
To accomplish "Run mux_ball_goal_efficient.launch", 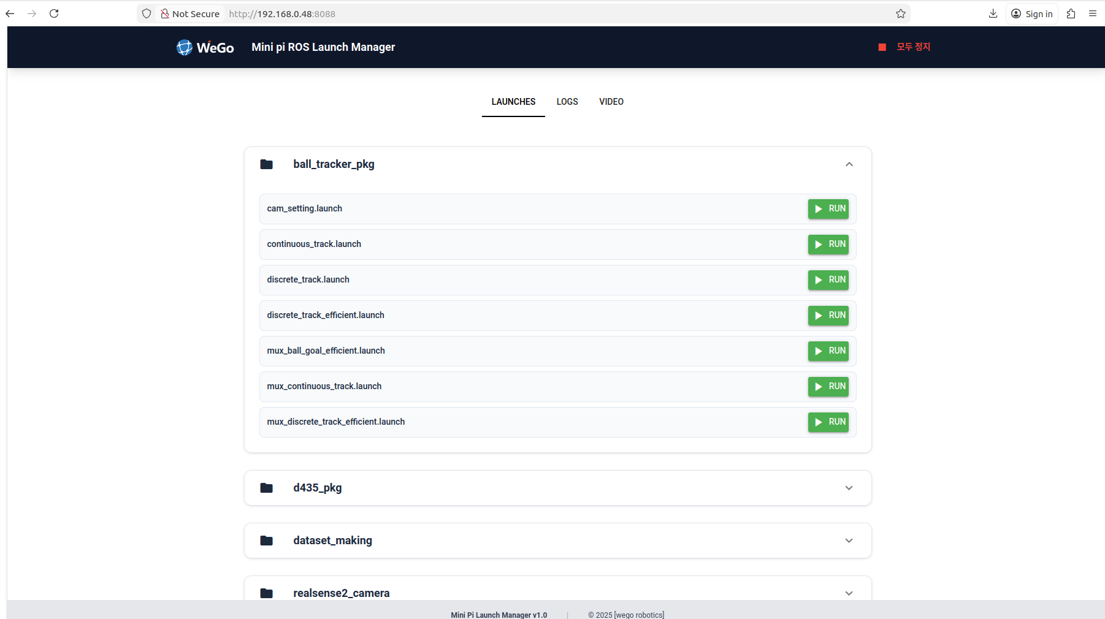I will (x=828, y=351).
